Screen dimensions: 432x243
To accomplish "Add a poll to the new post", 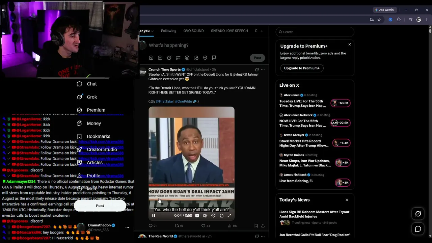I will coord(178,58).
